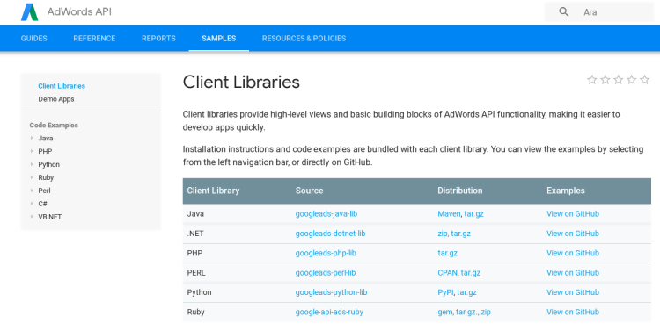Select Ruby in Code Examples list

46,177
